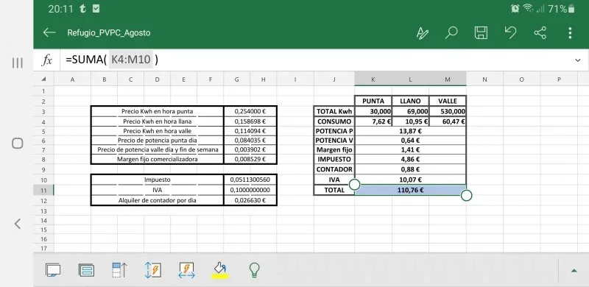Tap the sort rows icon with up arrow
This screenshot has height=287, width=589.
(119, 270)
